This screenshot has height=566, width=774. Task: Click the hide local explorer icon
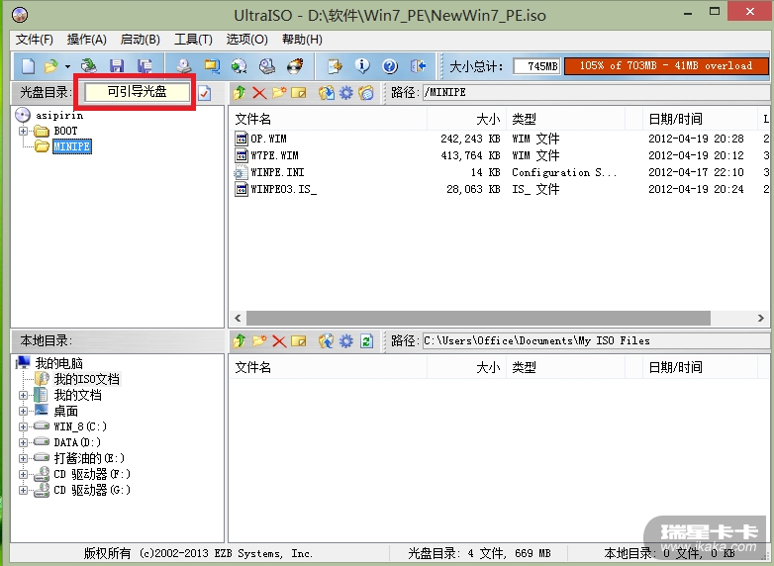[x=366, y=92]
